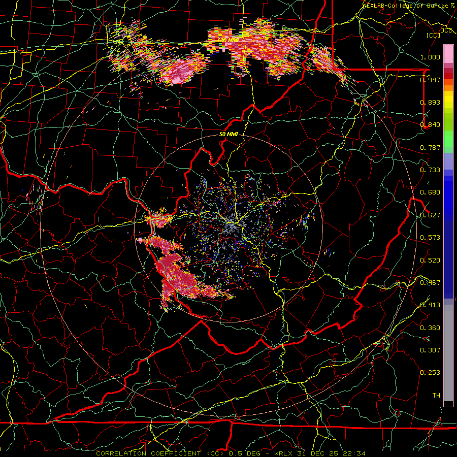Image resolution: width=457 pixels, height=457 pixels.
Task: Pick the bright green segment of color bar
Action: pos(448,139)
